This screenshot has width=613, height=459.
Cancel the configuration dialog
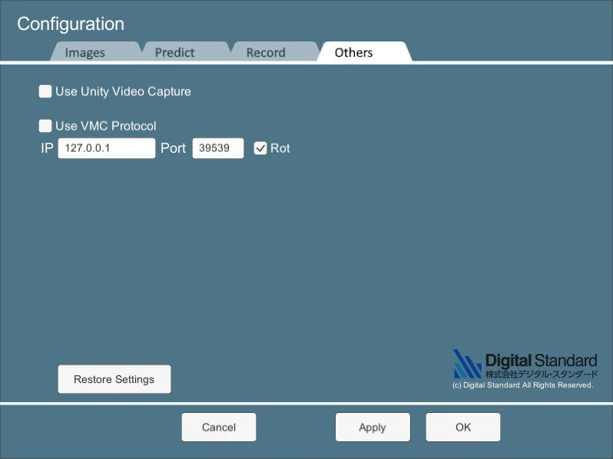[x=219, y=428]
